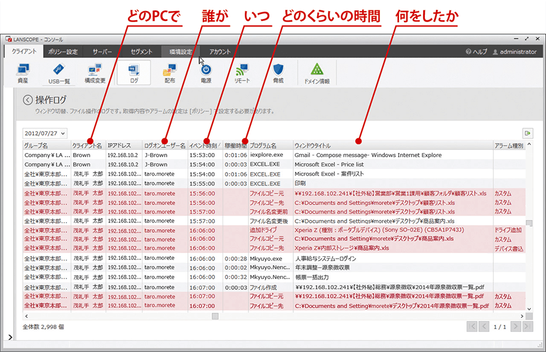Image resolution: width=546 pixels, height=352 pixels.
Task: Select the Microsoft Excel - 案件リスト row
Action: coord(274,174)
